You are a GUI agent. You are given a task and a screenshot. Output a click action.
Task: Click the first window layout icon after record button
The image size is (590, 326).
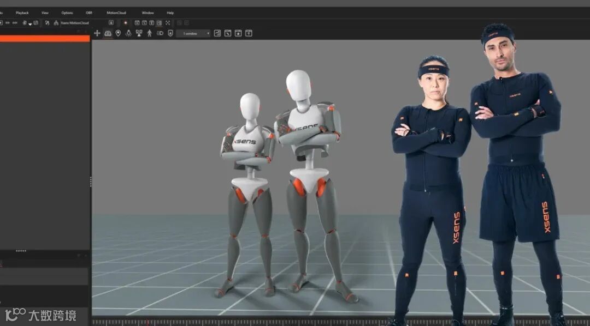137,23
